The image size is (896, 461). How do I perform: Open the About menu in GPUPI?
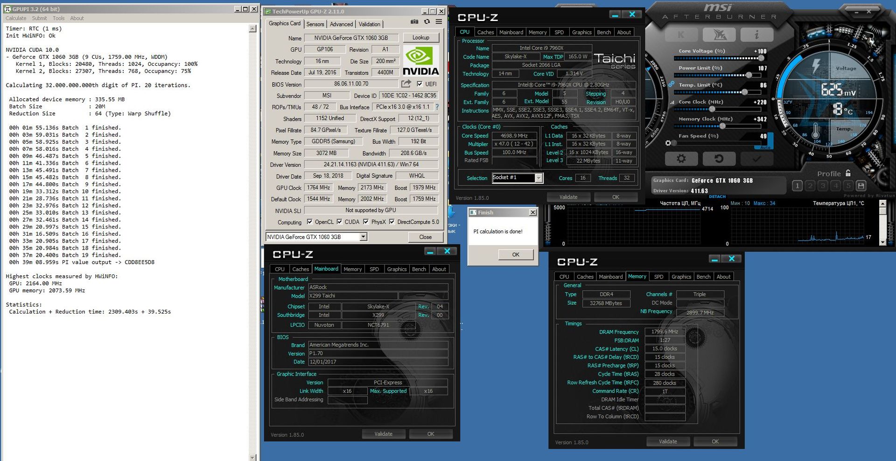pos(77,18)
